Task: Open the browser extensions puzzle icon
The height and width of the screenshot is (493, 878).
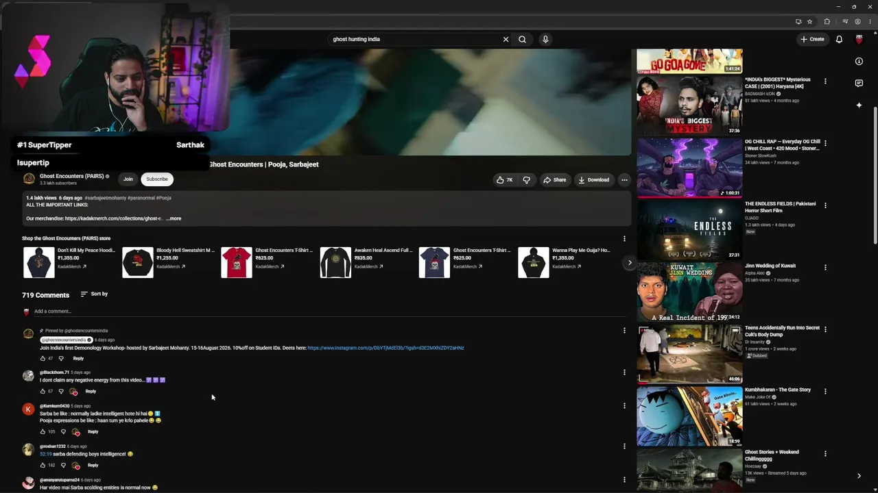Action: pos(827,21)
